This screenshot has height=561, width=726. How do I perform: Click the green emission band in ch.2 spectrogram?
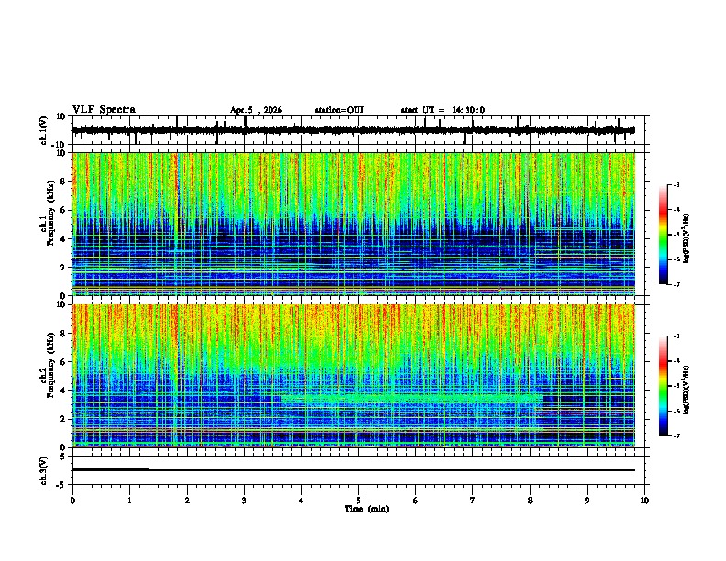(x=412, y=398)
